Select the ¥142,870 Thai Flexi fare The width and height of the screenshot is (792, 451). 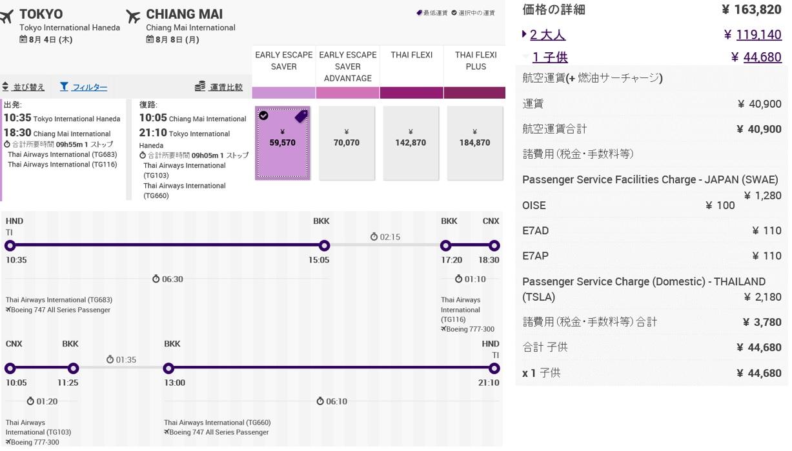pos(411,143)
